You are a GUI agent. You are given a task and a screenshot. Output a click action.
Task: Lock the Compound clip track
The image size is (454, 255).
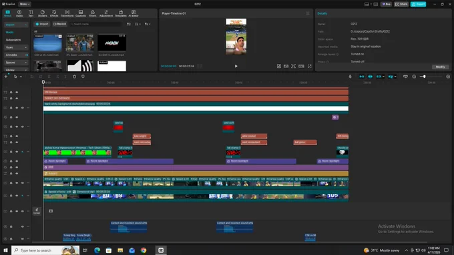(11, 196)
